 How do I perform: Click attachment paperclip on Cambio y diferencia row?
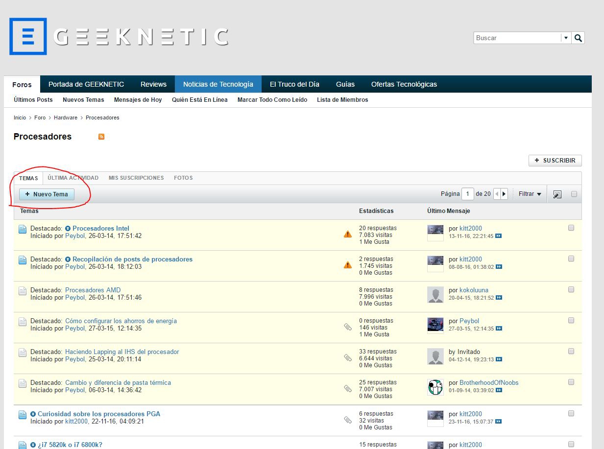tap(348, 389)
